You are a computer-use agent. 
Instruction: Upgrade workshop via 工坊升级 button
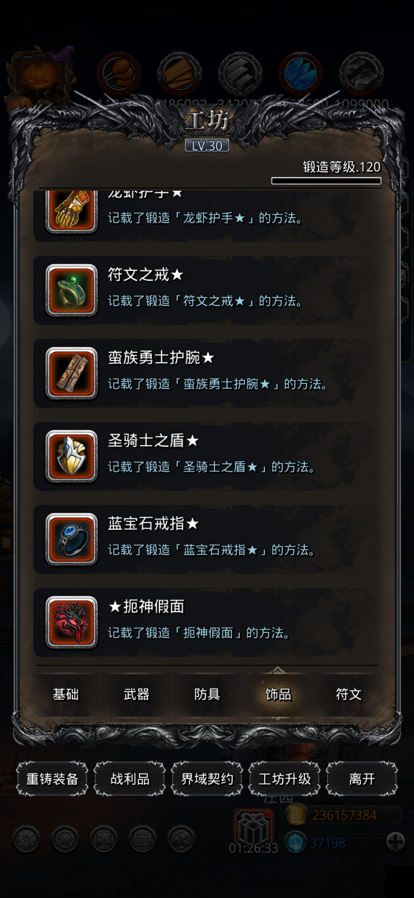click(284, 779)
